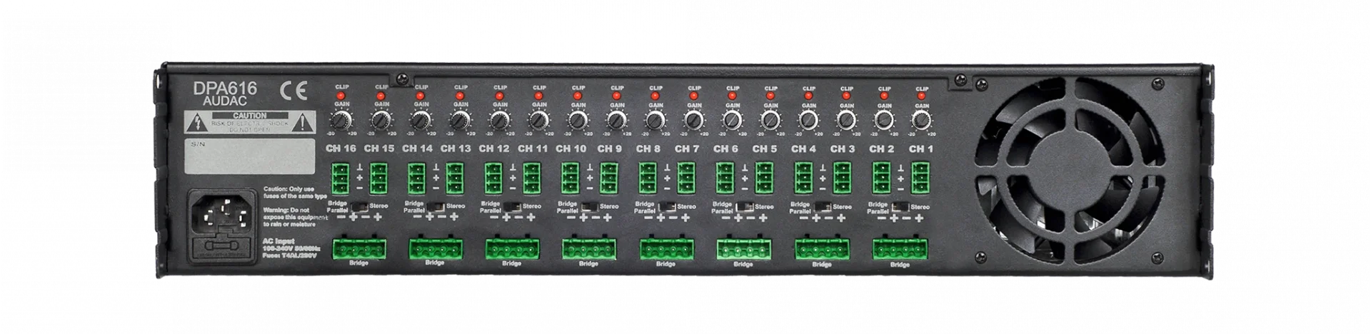1371x334 pixels.
Task: Click the CH 14 gain knob
Action: [x=420, y=119]
